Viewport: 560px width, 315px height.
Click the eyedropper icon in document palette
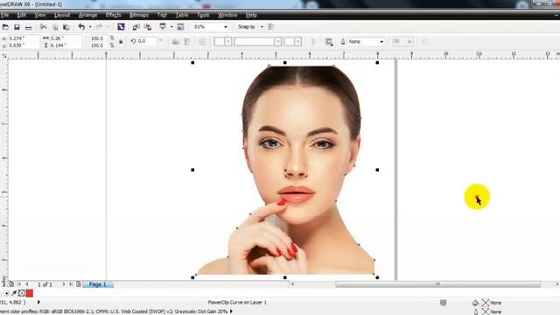14,293
